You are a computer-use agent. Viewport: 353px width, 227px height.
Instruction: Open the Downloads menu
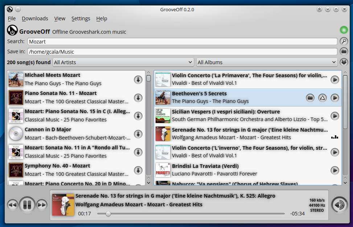[35, 18]
